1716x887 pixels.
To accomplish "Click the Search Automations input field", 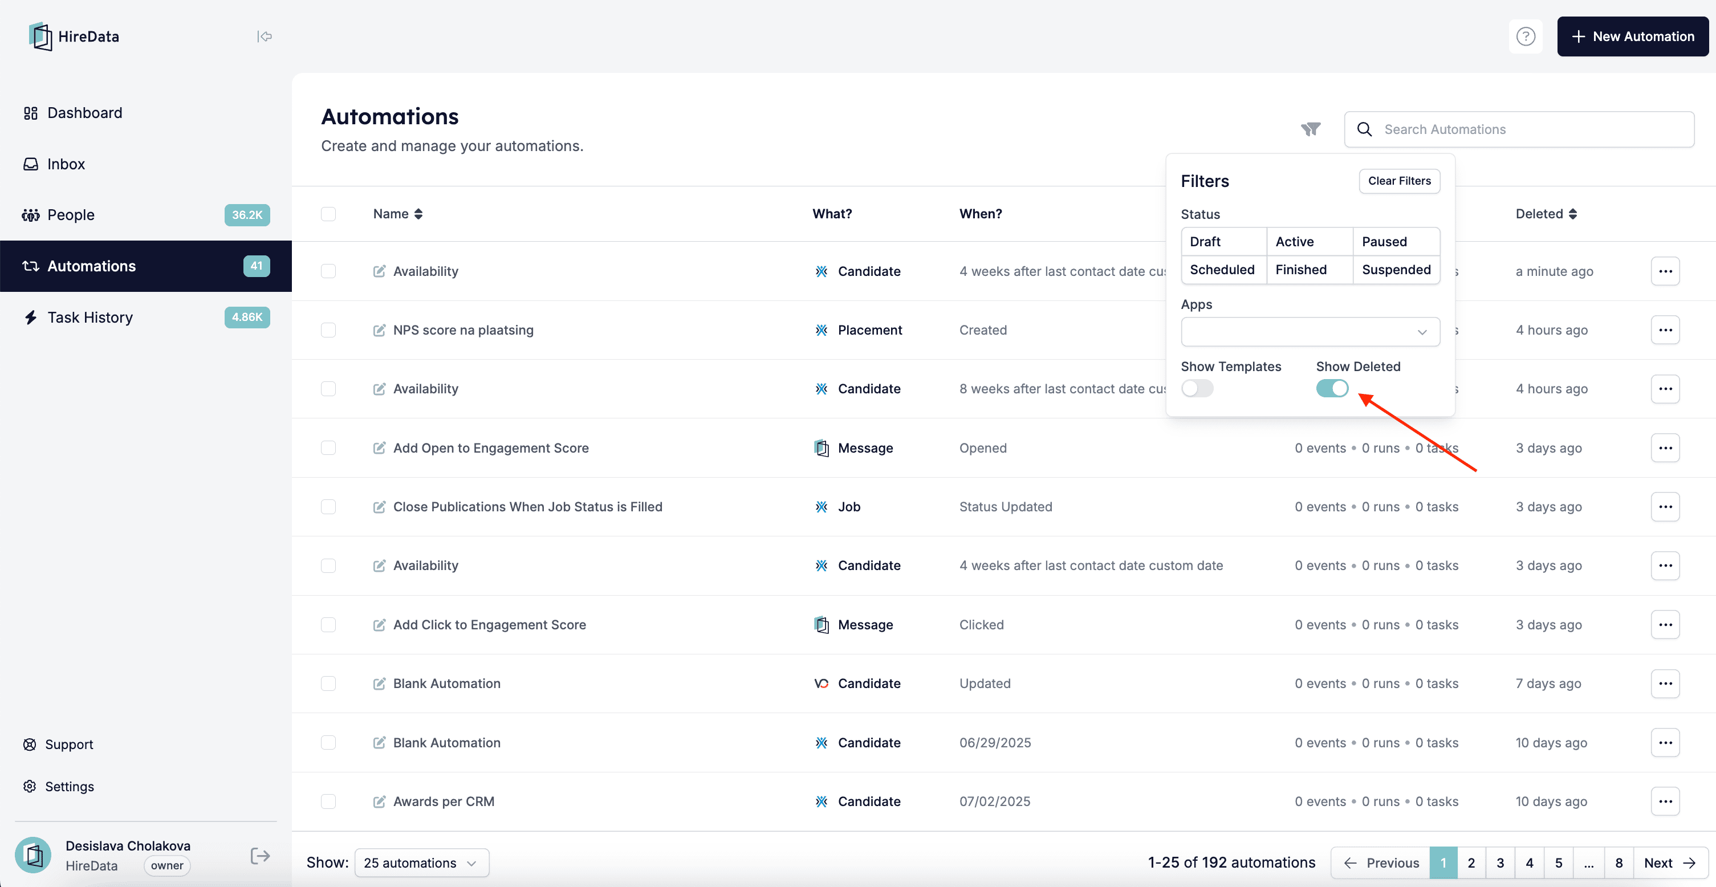I will click(x=1519, y=129).
